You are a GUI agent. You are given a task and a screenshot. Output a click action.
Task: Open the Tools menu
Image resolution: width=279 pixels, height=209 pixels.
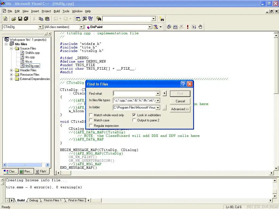(66, 11)
